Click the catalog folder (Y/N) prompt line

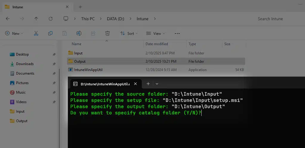pyautogui.click(x=136, y=113)
